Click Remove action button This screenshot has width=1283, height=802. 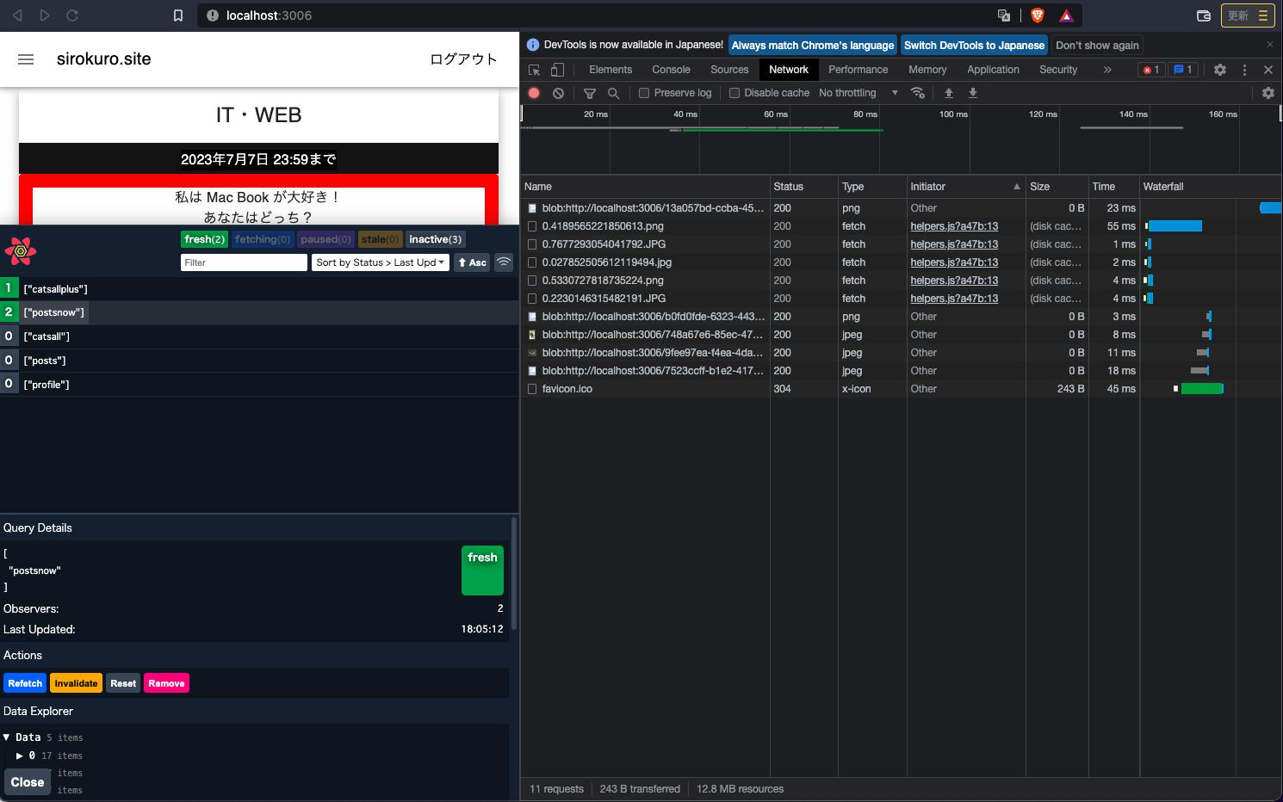pos(166,683)
